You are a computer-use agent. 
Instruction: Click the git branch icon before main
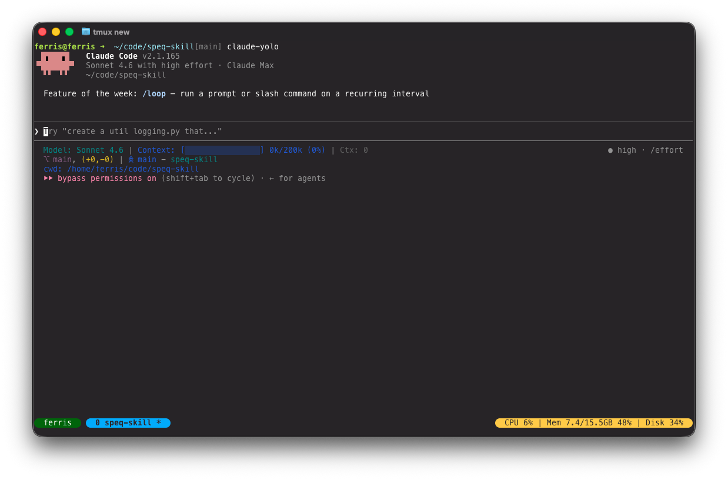pos(46,159)
